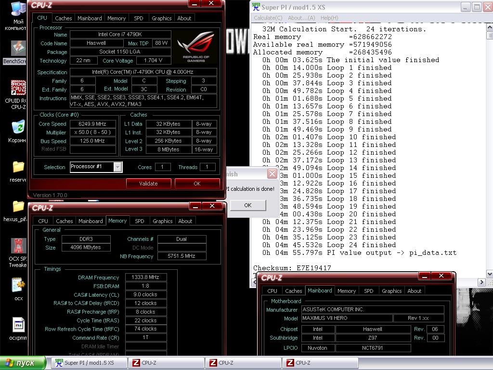Viewport: 493px width, 370px height.
Task: Click the Row Refresh Cycle Time value "74 clocks"
Action: pyautogui.click(x=145, y=329)
